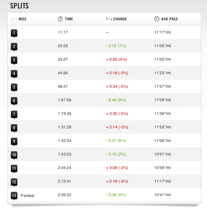Viewport: 207px width, 208px height.
Task: Select mile marker badge 5
Action: point(14,87)
